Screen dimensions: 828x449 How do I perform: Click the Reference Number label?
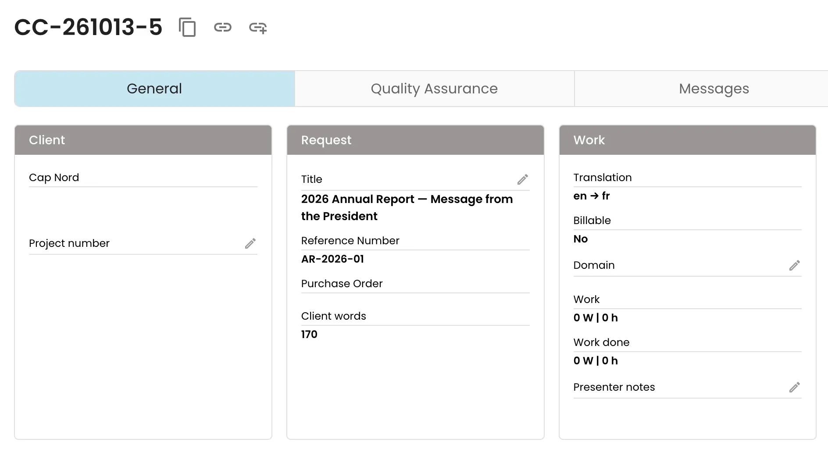coord(350,241)
